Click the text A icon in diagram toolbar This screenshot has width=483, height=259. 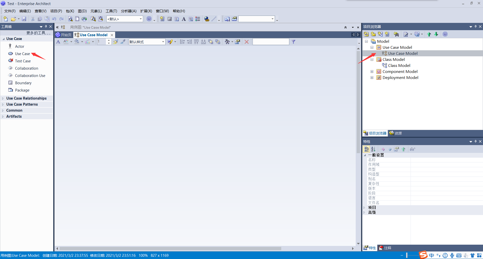click(58, 42)
